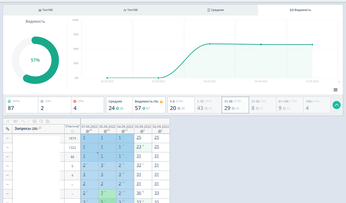Select the 51-100 position range box
The height and width of the screenshot is (203, 346).
[x=289, y=105]
